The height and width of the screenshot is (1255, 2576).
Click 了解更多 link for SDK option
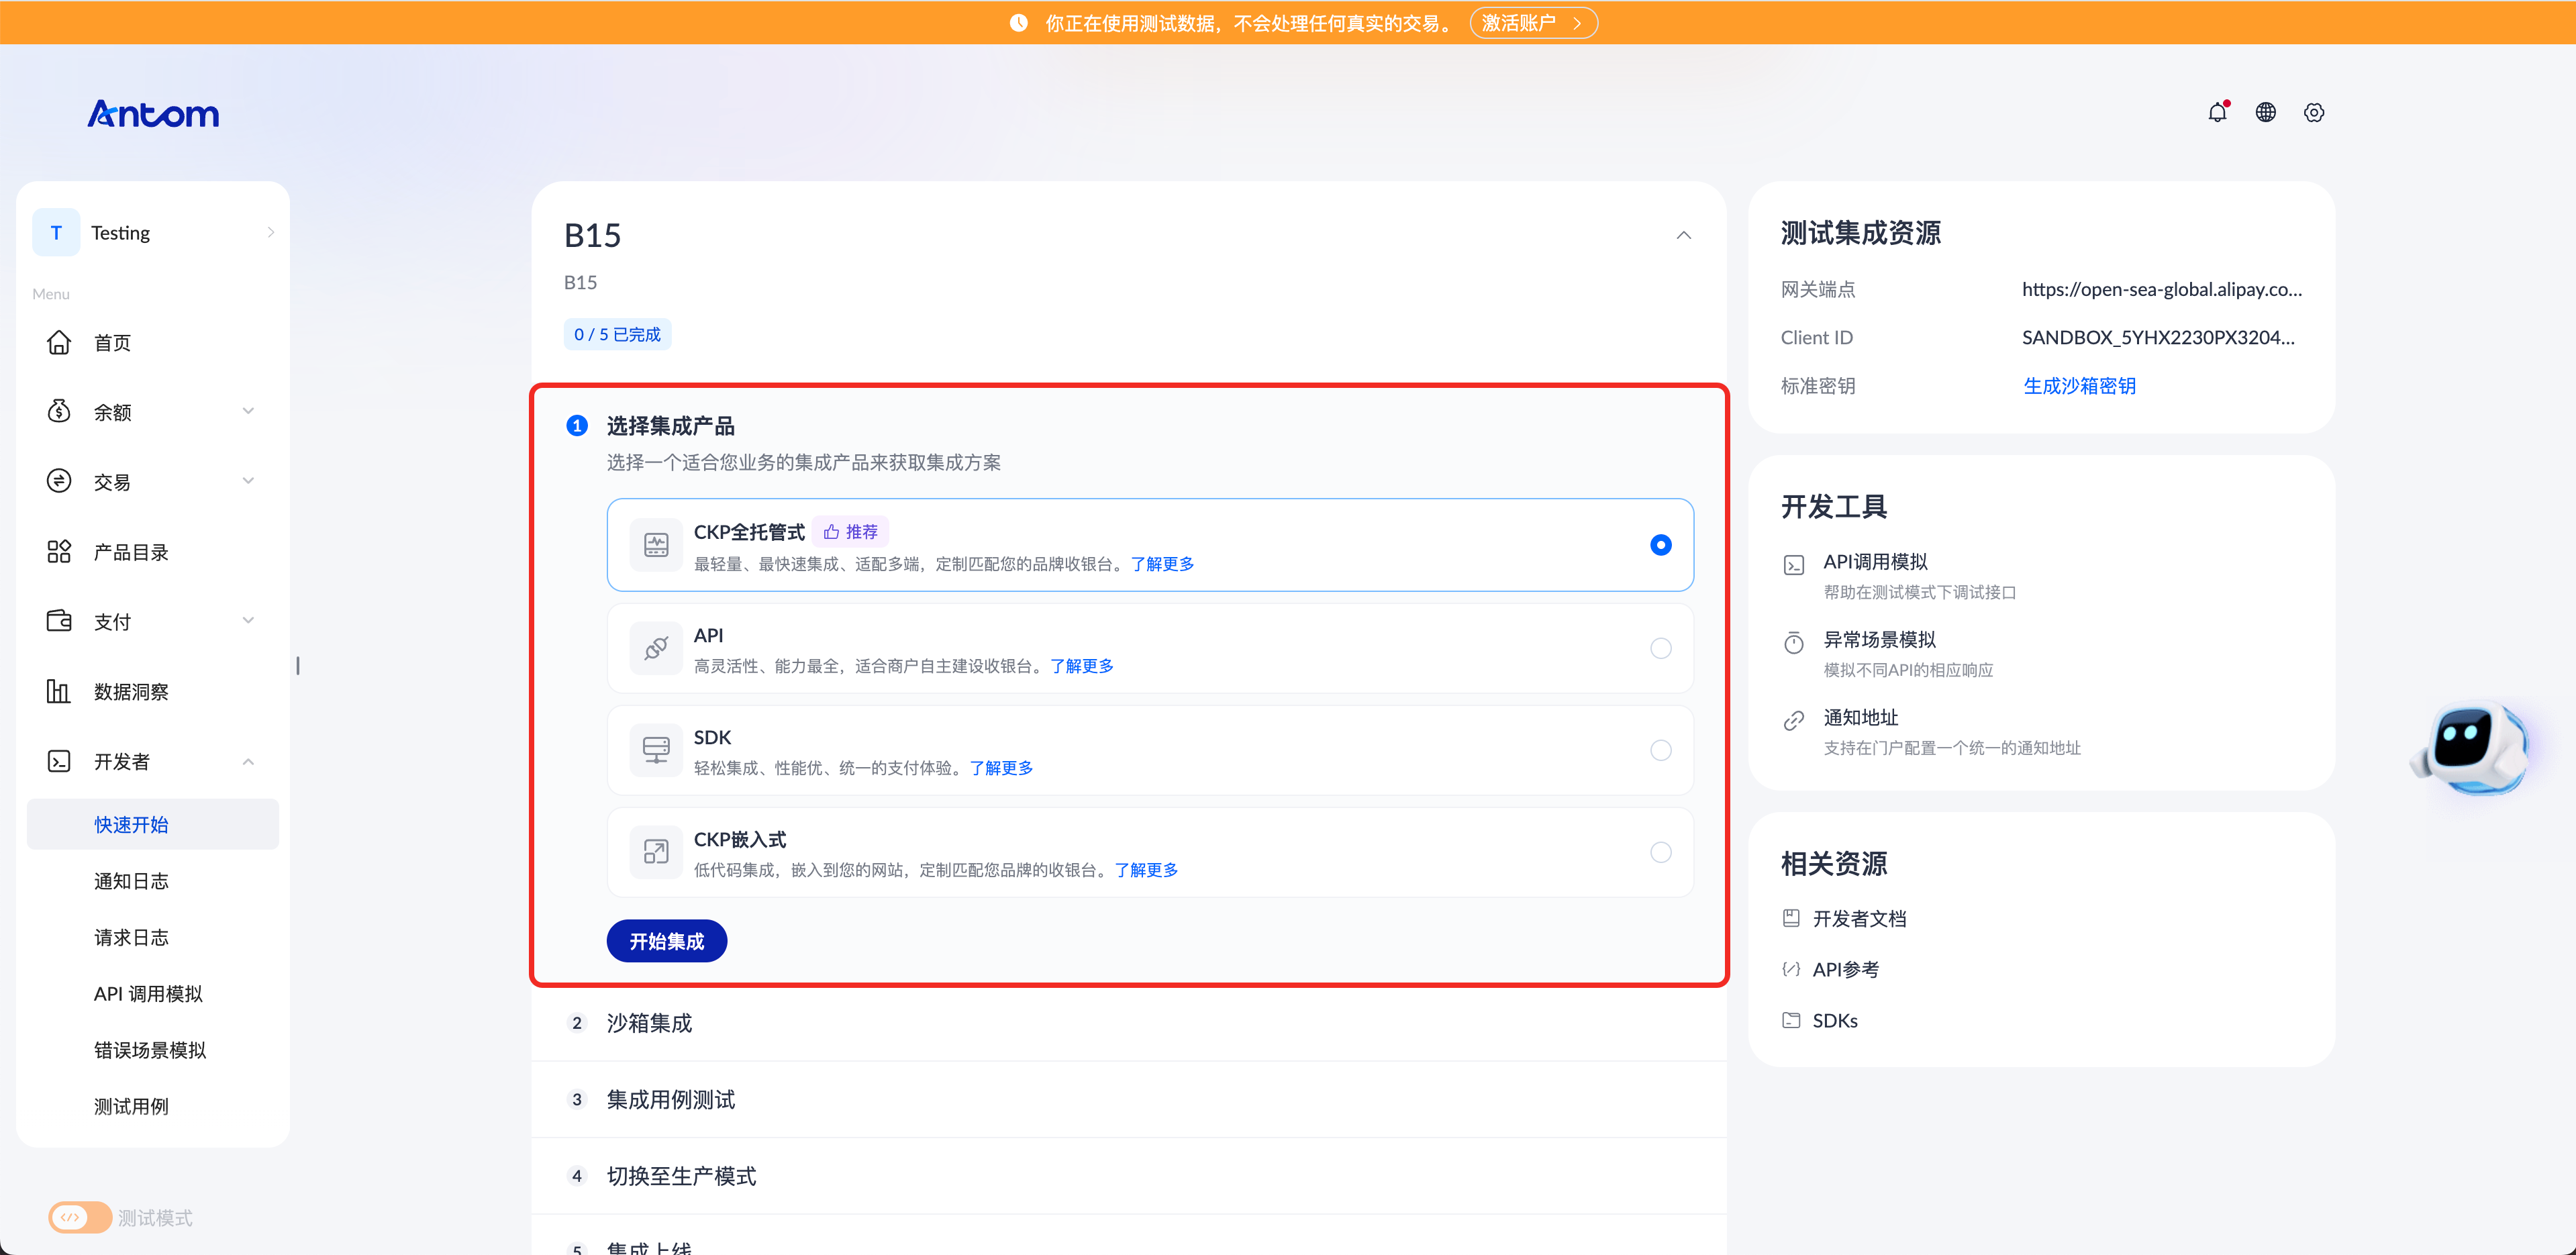click(1001, 768)
